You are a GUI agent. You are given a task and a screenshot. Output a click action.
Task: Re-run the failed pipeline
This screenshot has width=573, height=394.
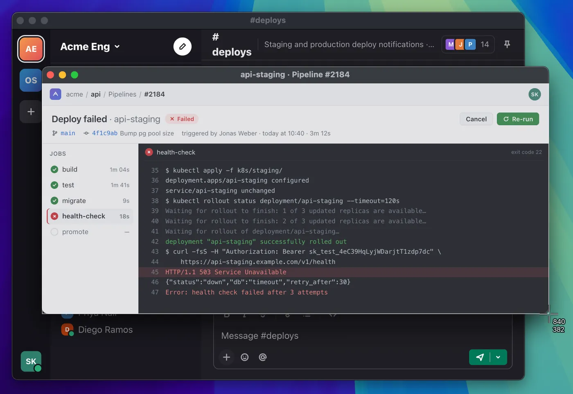518,119
